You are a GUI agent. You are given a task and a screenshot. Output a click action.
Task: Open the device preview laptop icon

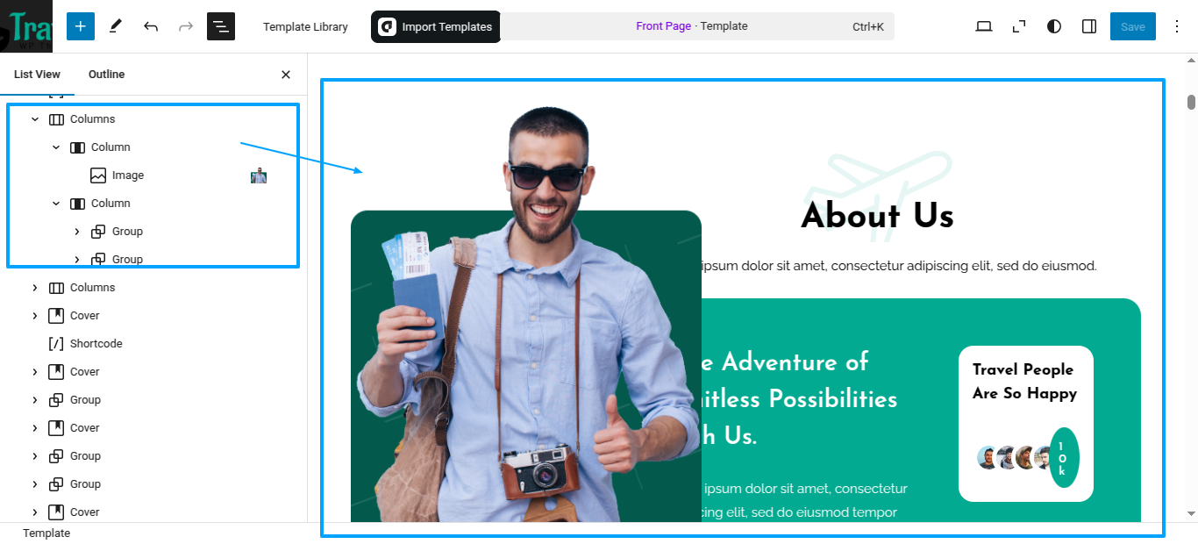pyautogui.click(x=984, y=26)
